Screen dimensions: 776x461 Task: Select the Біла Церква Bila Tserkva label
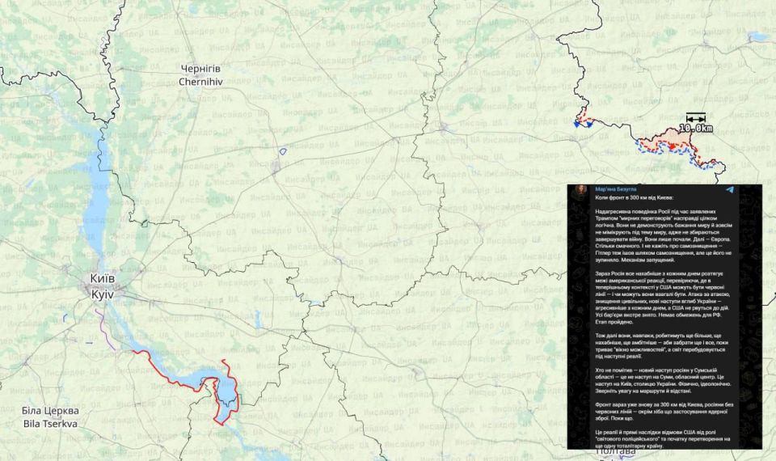[49, 416]
